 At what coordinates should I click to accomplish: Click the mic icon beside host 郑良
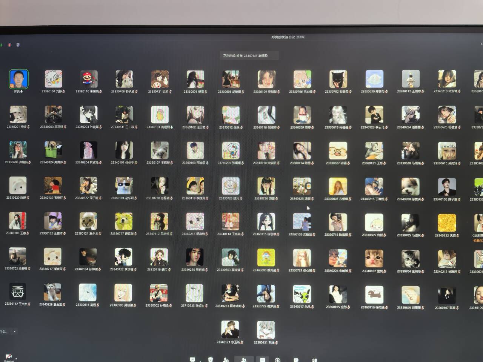pos(22,91)
